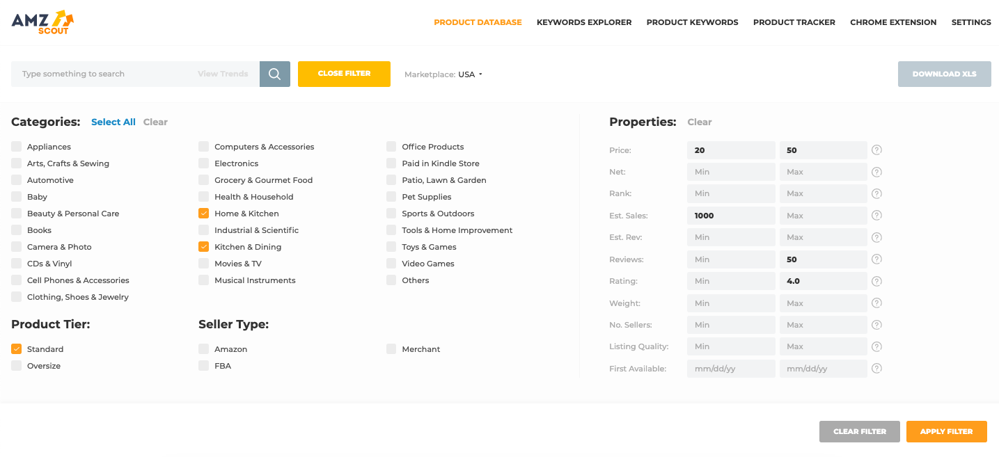The height and width of the screenshot is (457, 999).
Task: Check the Electronics category checkbox
Action: coord(203,163)
